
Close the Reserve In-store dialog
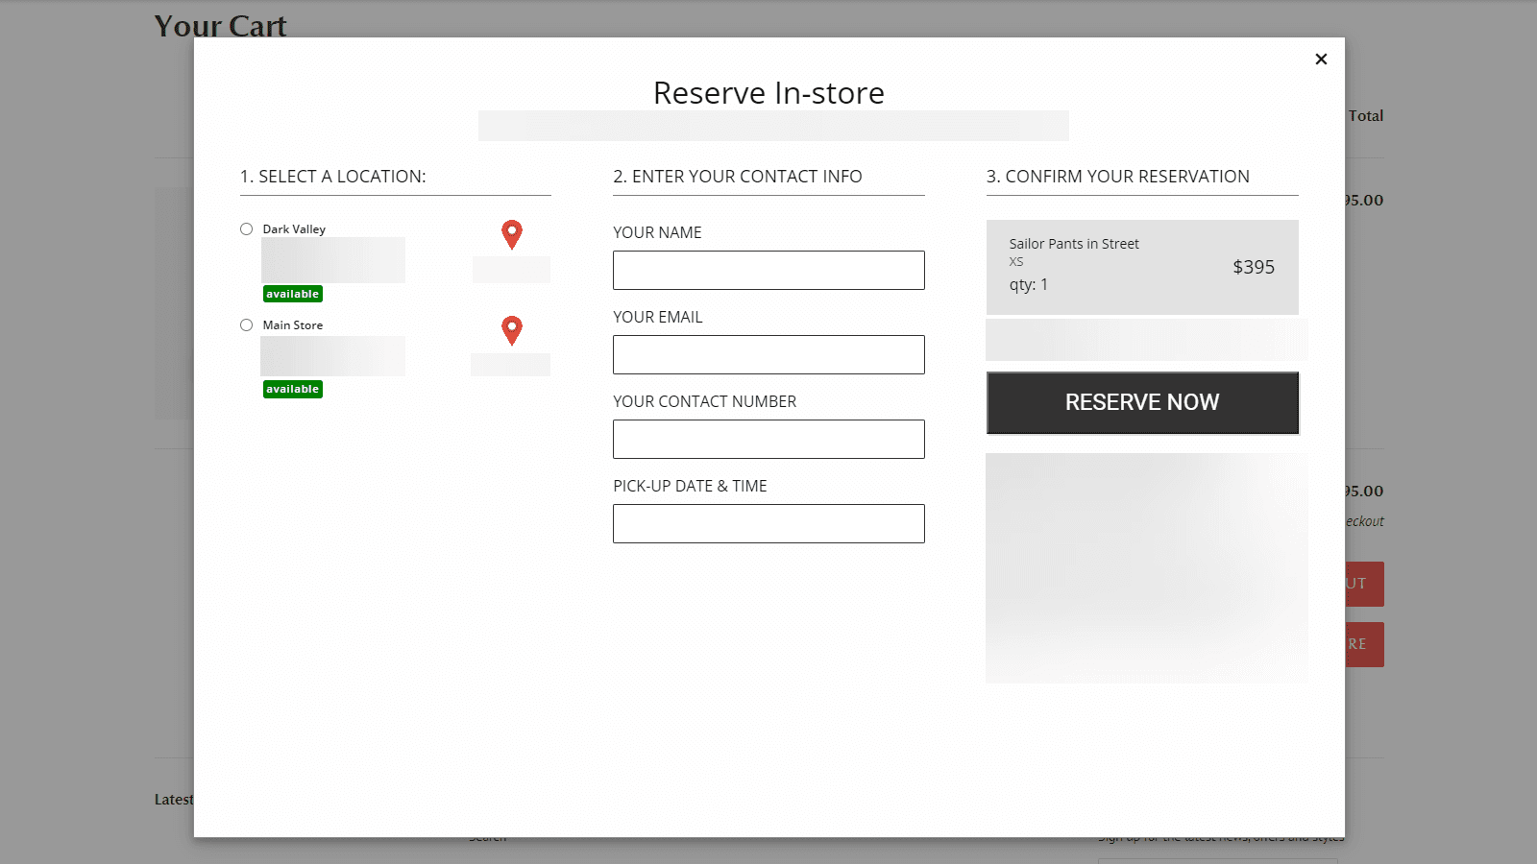pos(1321,59)
